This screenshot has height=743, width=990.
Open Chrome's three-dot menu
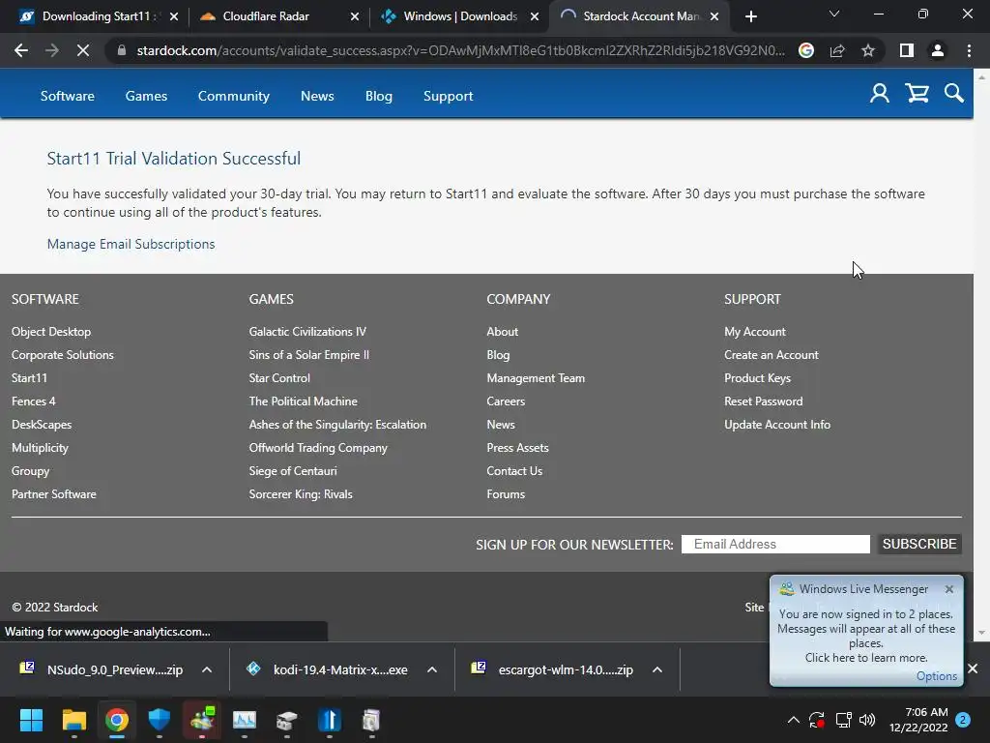click(x=969, y=50)
